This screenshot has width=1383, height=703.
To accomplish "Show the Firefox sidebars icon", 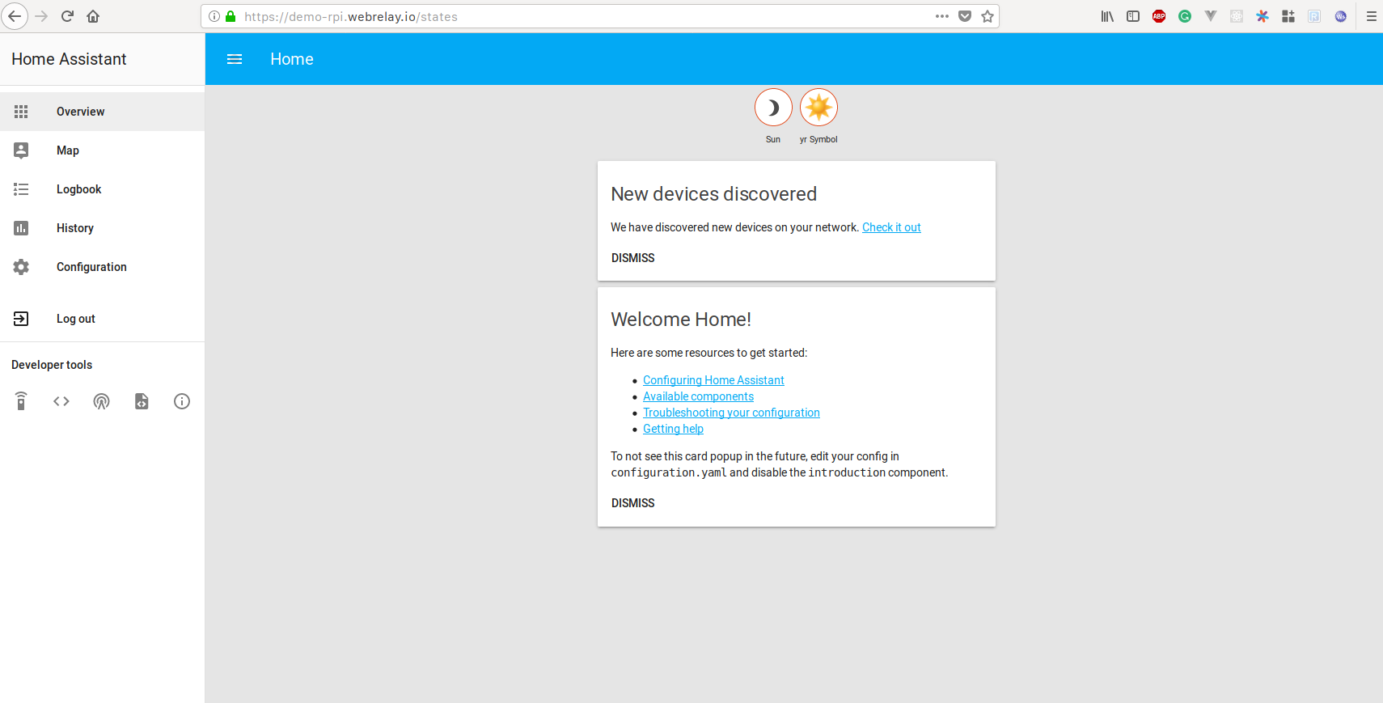I will pyautogui.click(x=1133, y=16).
